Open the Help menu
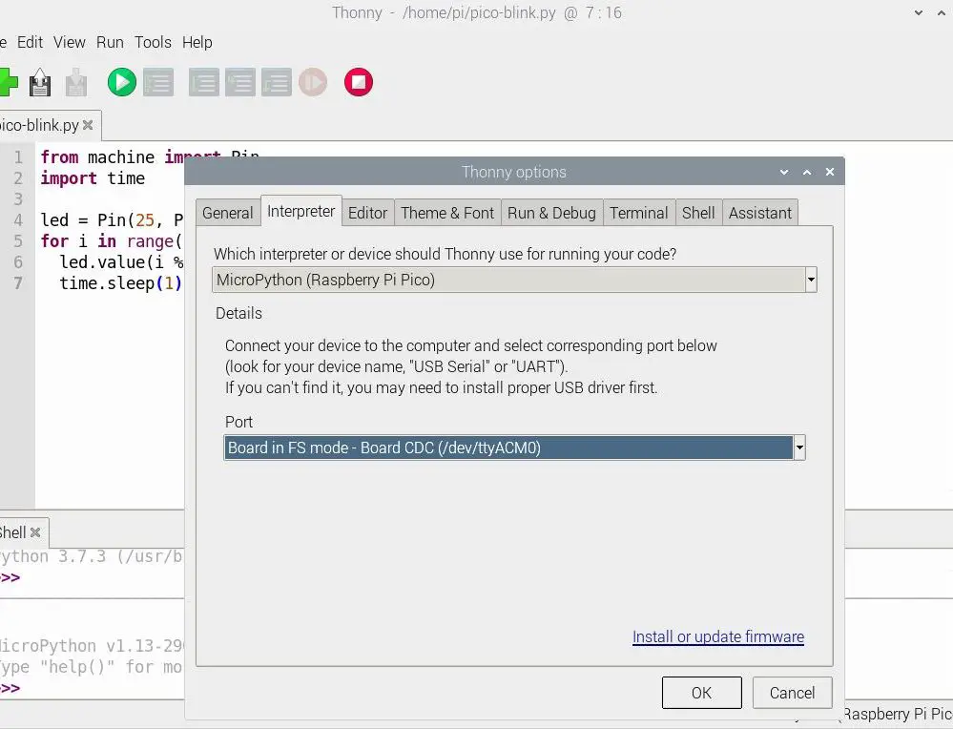This screenshot has width=953, height=729. [197, 42]
